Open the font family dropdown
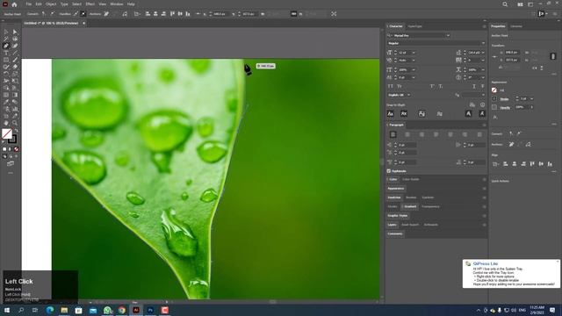The width and height of the screenshot is (562, 316). pyautogui.click(x=448, y=35)
